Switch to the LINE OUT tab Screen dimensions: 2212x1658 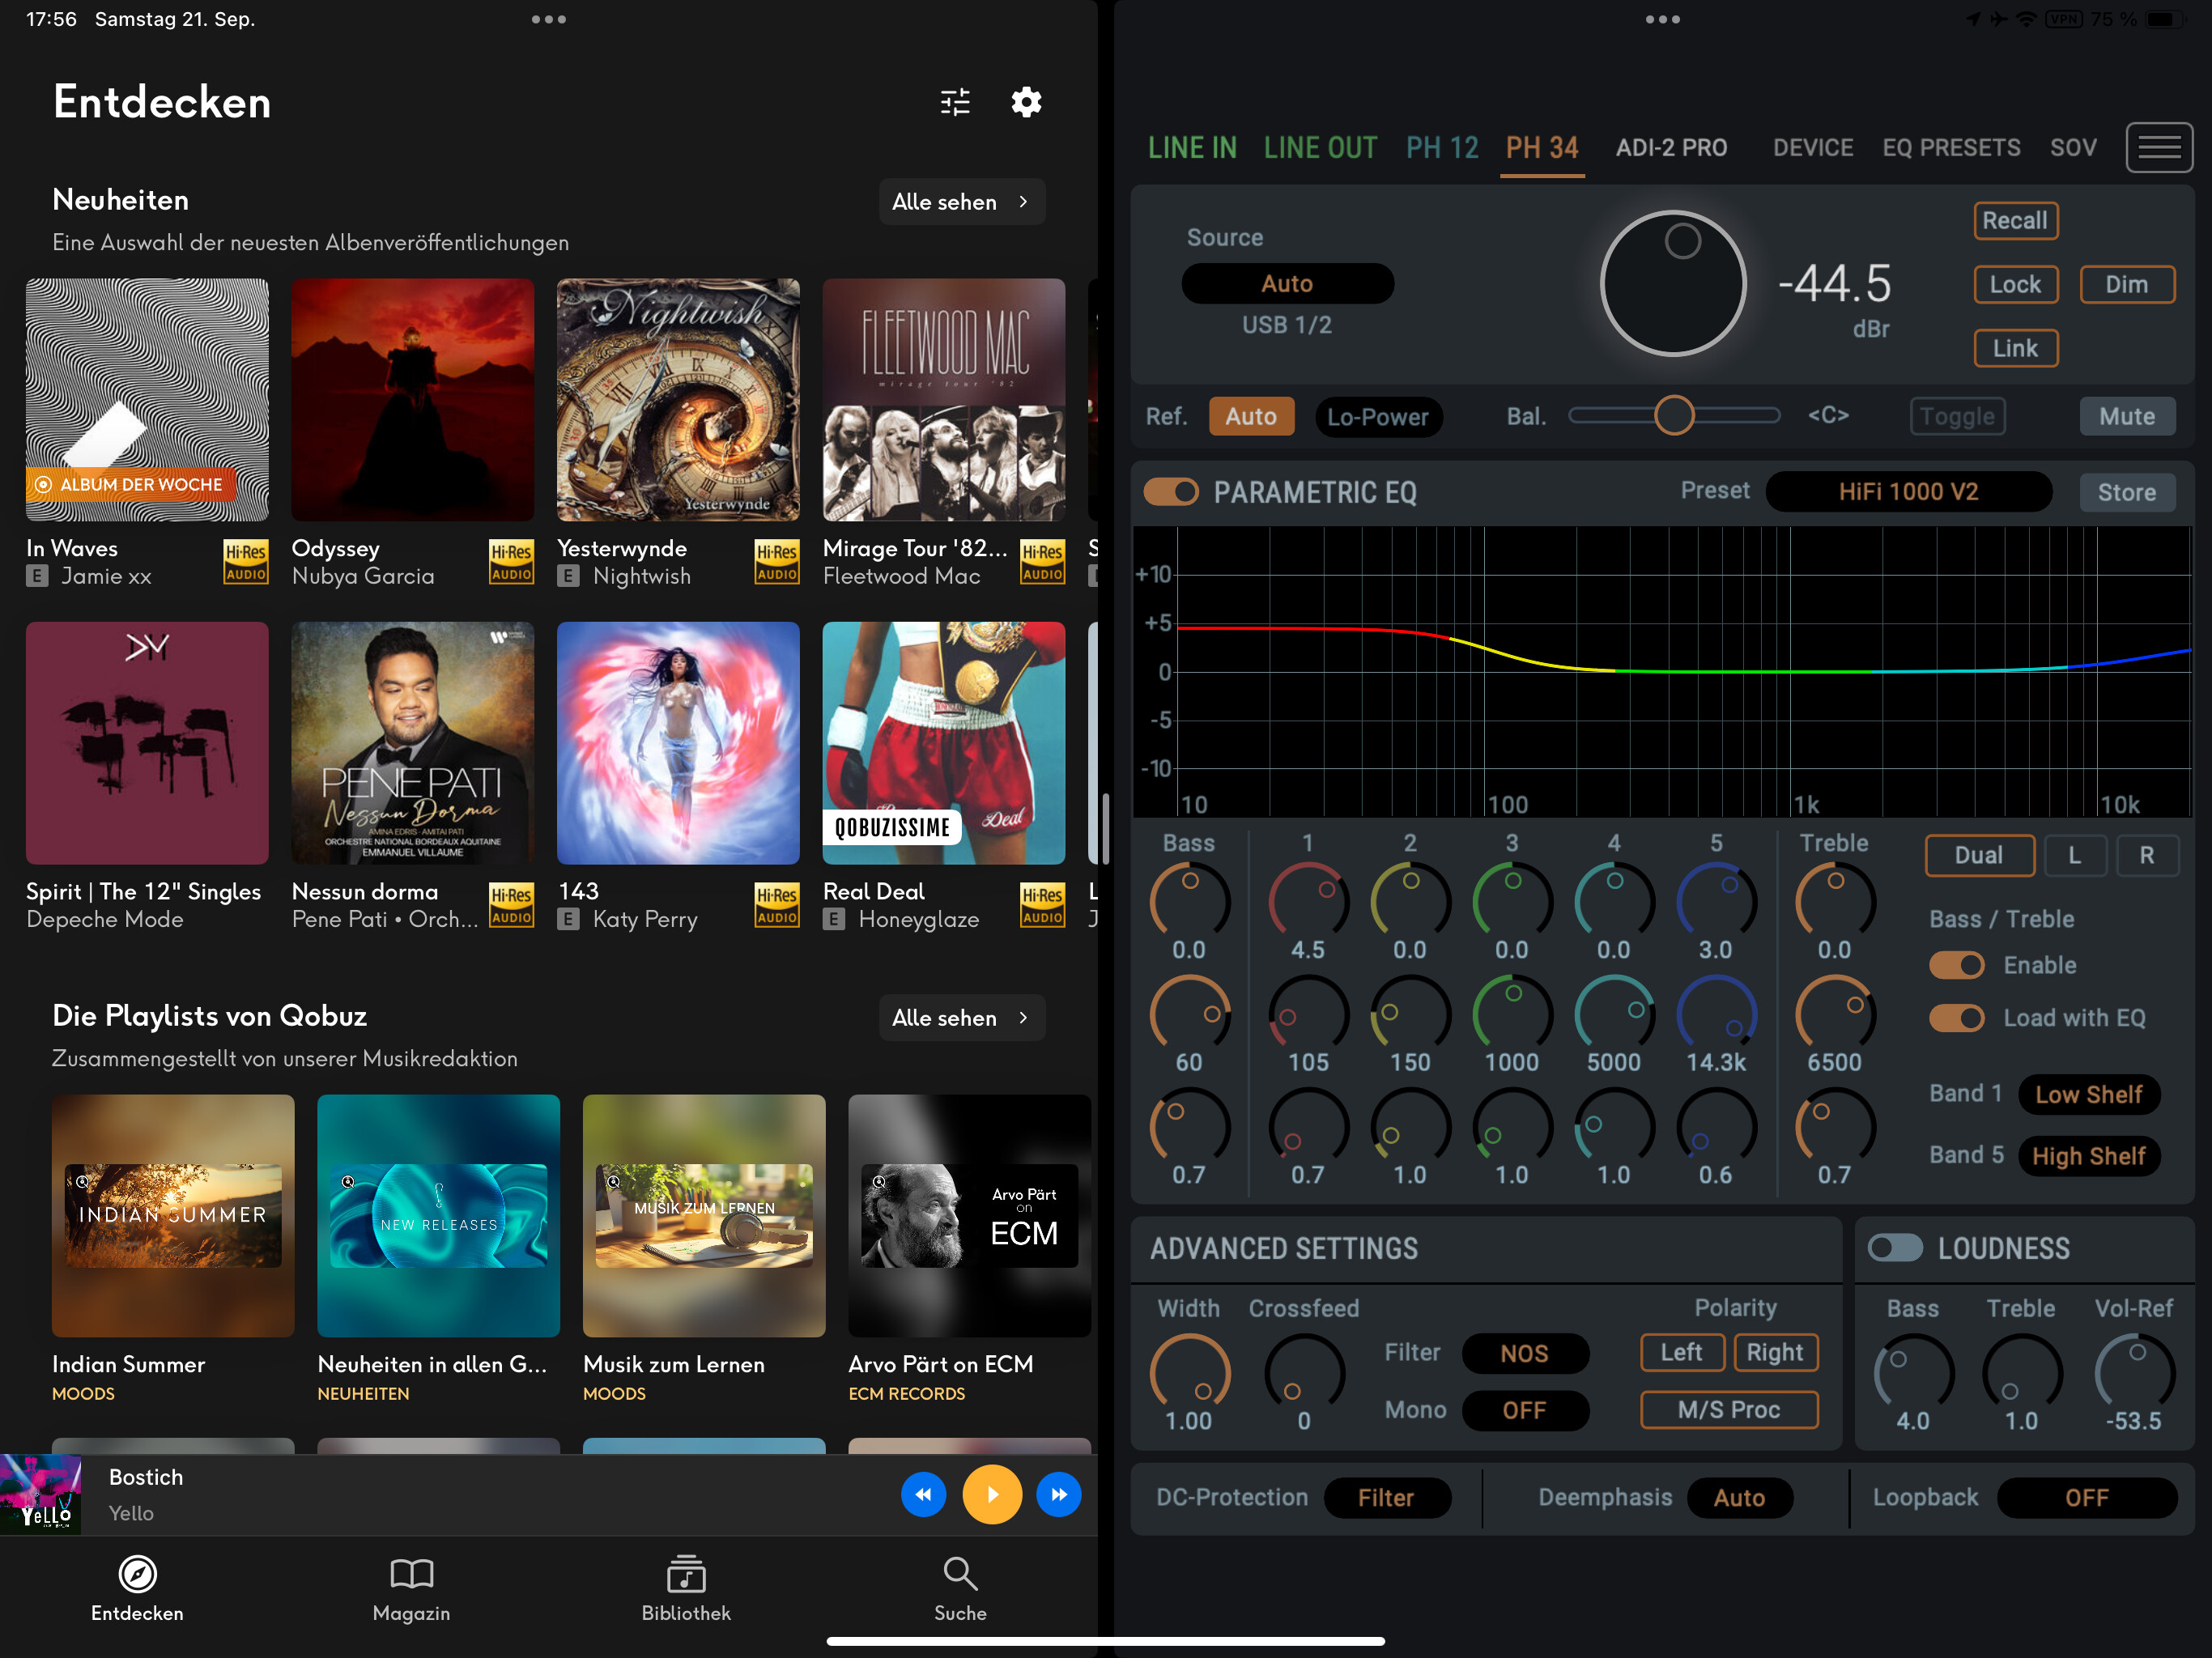(1320, 148)
